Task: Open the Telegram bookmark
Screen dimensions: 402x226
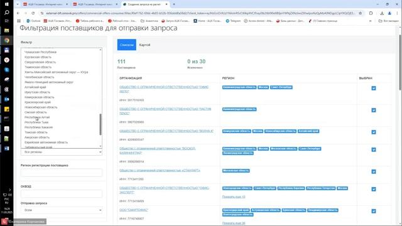Action: pos(233,21)
